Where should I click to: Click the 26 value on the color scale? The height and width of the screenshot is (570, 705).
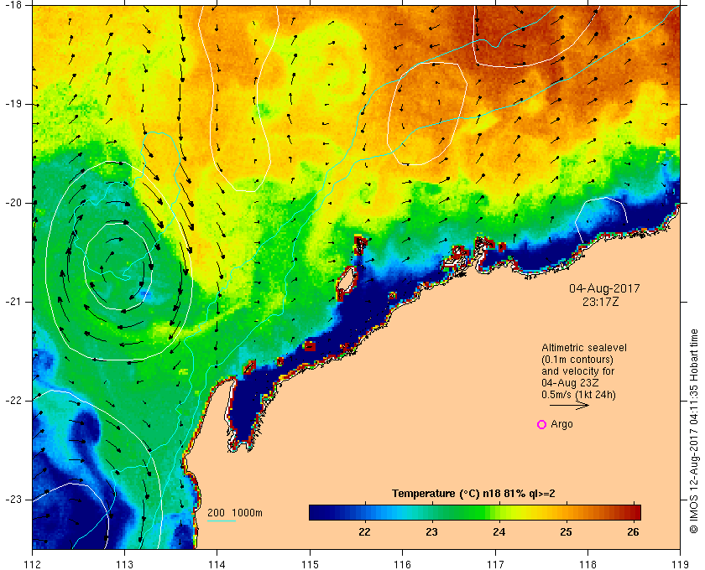[x=633, y=532]
